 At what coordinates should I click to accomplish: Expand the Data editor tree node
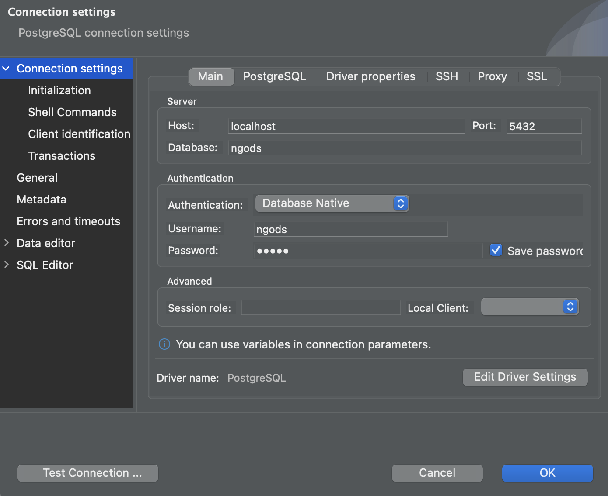tap(6, 243)
